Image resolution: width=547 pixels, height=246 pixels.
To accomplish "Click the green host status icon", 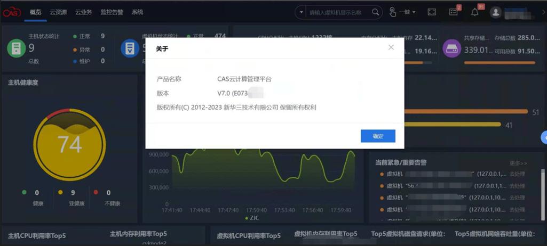I will [x=17, y=48].
